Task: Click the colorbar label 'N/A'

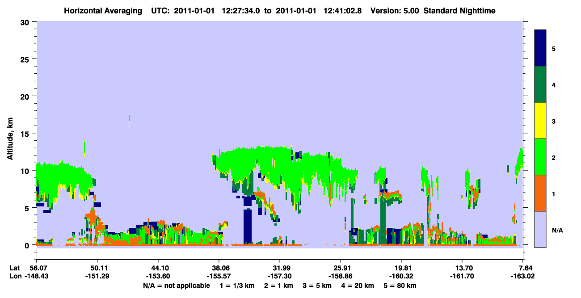Action: 557,230
